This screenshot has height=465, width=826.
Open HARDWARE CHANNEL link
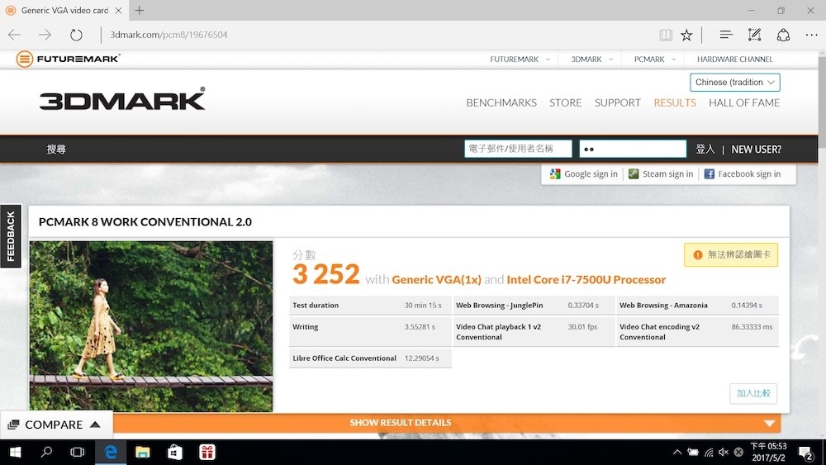[x=735, y=59]
